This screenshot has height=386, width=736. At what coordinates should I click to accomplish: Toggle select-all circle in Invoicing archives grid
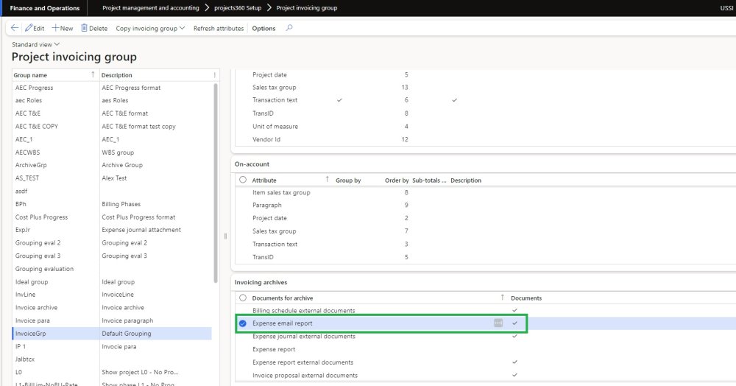(x=243, y=298)
